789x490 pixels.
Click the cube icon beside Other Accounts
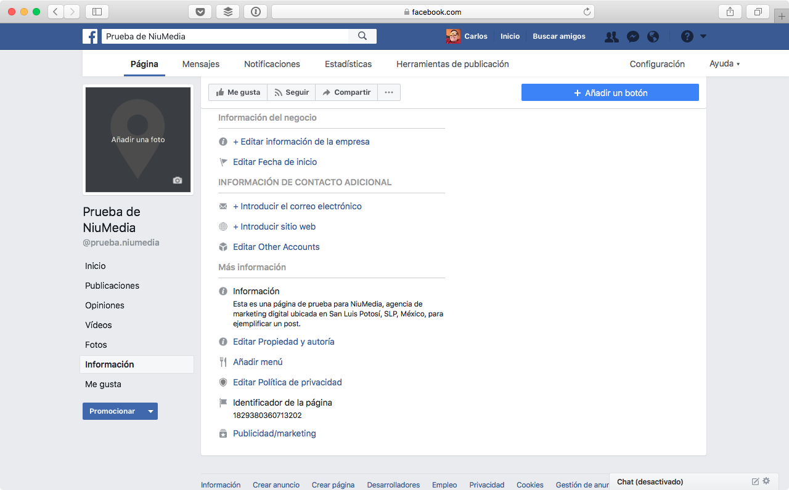click(x=223, y=247)
